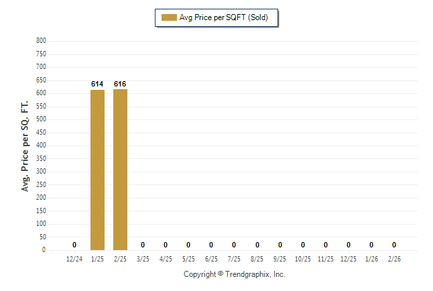The height and width of the screenshot is (291, 433).
Task: Click the 12/24 x-axis label
Action: tap(74, 259)
